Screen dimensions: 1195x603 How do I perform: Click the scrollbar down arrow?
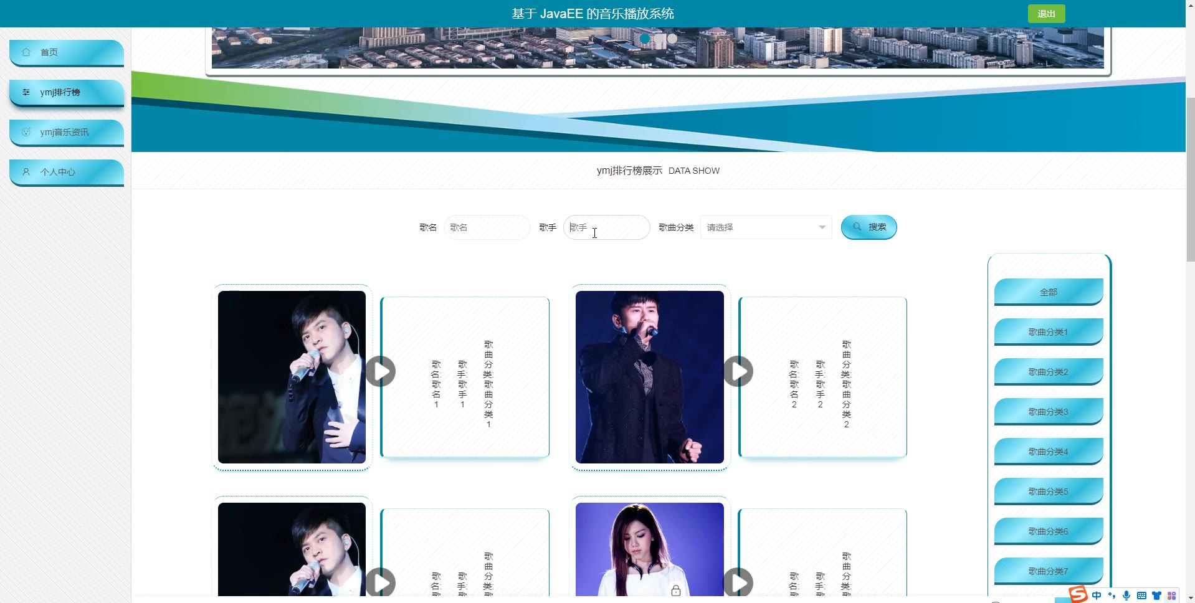[1190, 598]
